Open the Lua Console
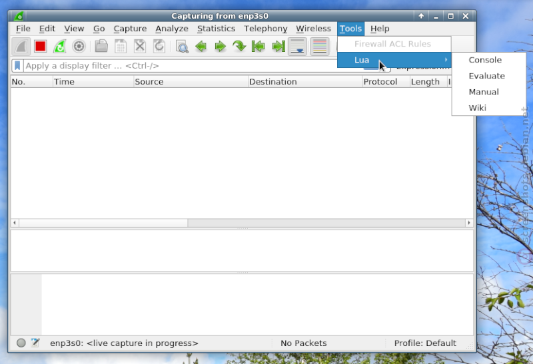533x364 pixels. tap(489, 60)
